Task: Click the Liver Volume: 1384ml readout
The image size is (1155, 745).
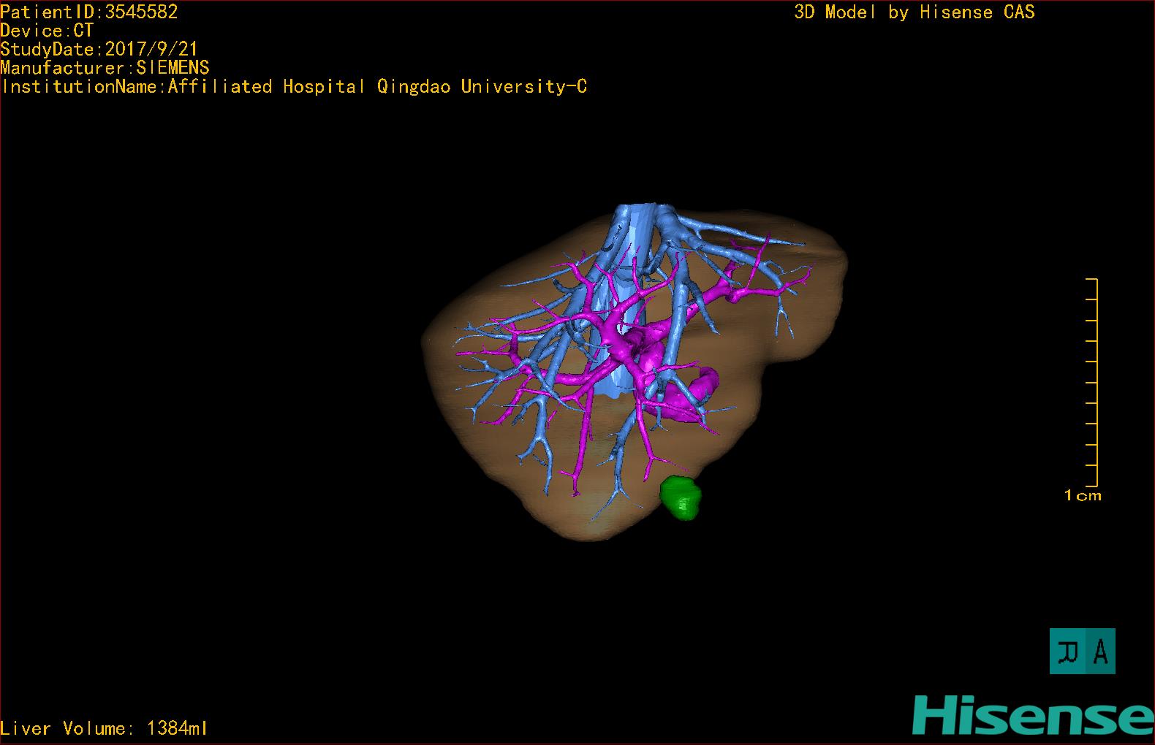Action: click(104, 728)
